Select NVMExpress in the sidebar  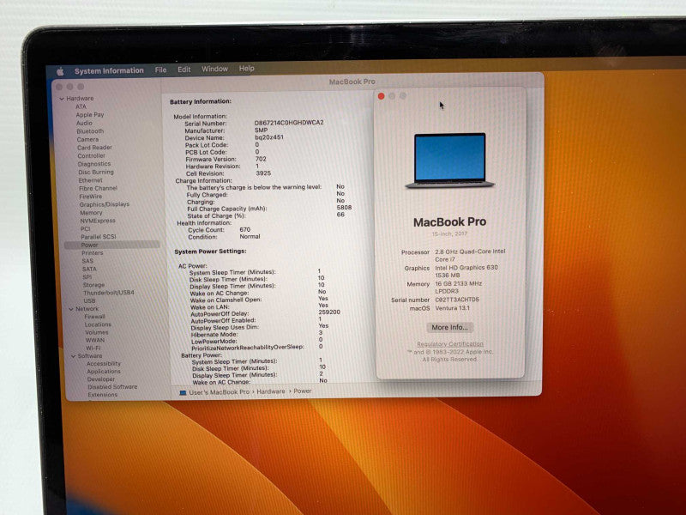click(98, 221)
